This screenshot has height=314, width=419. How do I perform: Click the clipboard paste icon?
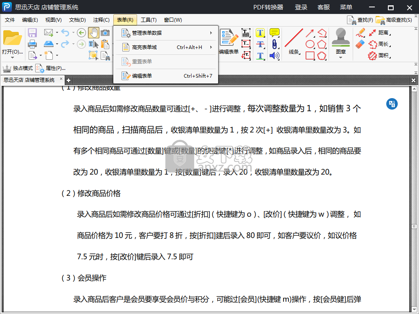click(x=105, y=44)
